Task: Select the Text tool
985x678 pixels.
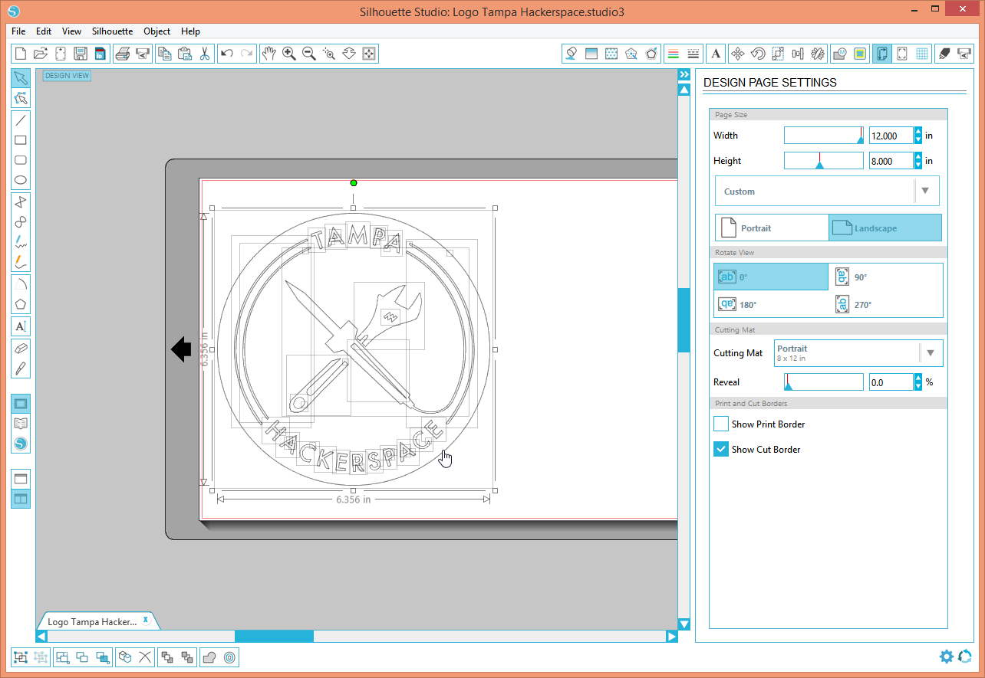Action: click(21, 326)
